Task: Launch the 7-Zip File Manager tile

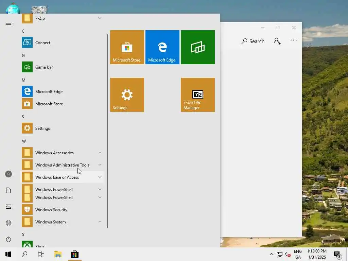Action: (x=197, y=95)
